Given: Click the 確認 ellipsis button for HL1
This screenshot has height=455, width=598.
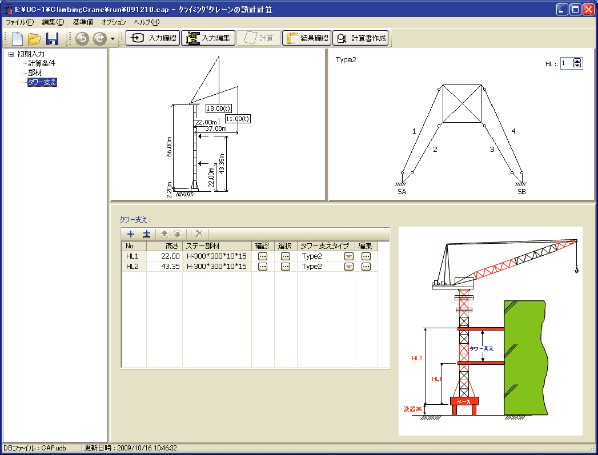Looking at the screenshot, I should (x=263, y=256).
